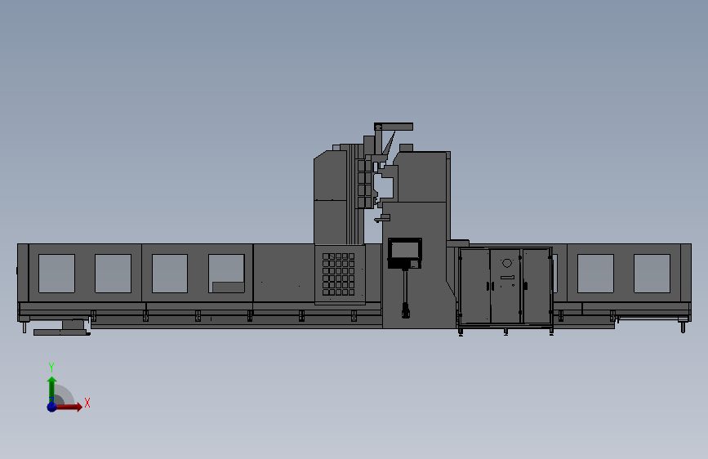This screenshot has width=708, height=459.
Task: Select the hanging handwheel pendant below the control screen
Action: click(406, 311)
